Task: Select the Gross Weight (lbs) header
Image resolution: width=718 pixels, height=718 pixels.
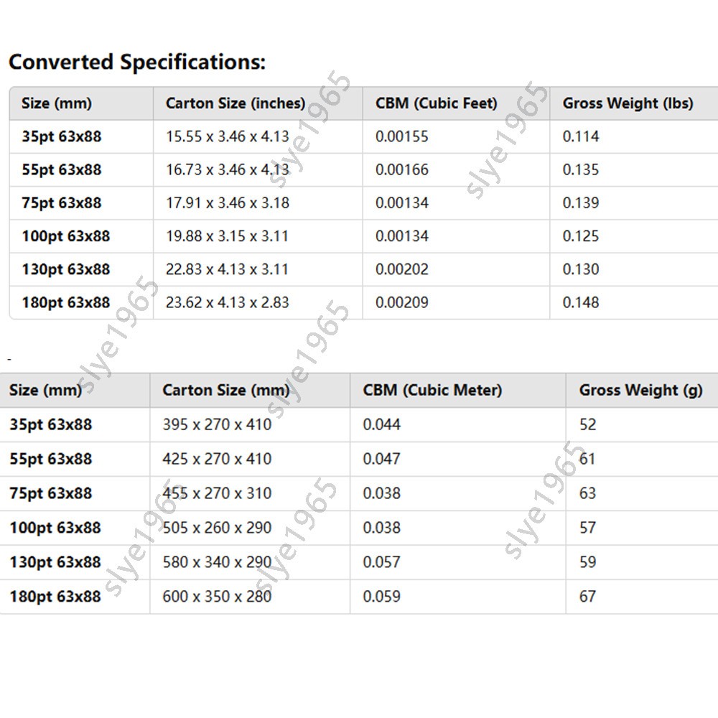Action: (628, 103)
